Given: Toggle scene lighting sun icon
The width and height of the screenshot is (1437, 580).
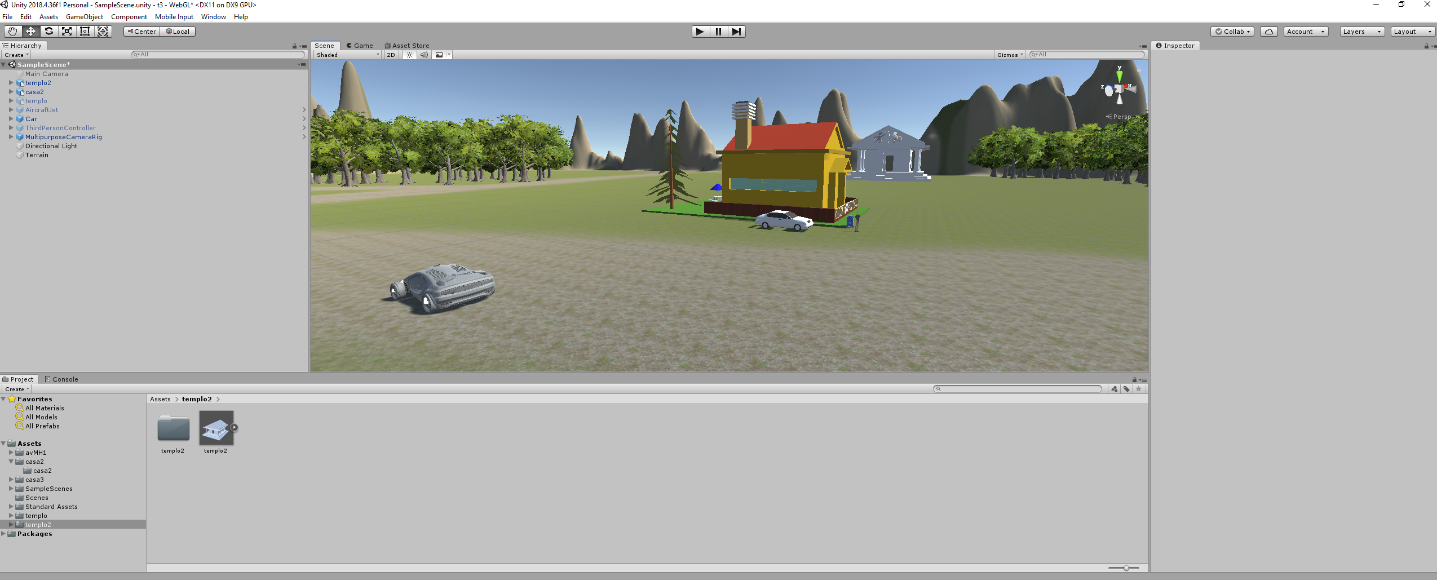Looking at the screenshot, I should [410, 55].
